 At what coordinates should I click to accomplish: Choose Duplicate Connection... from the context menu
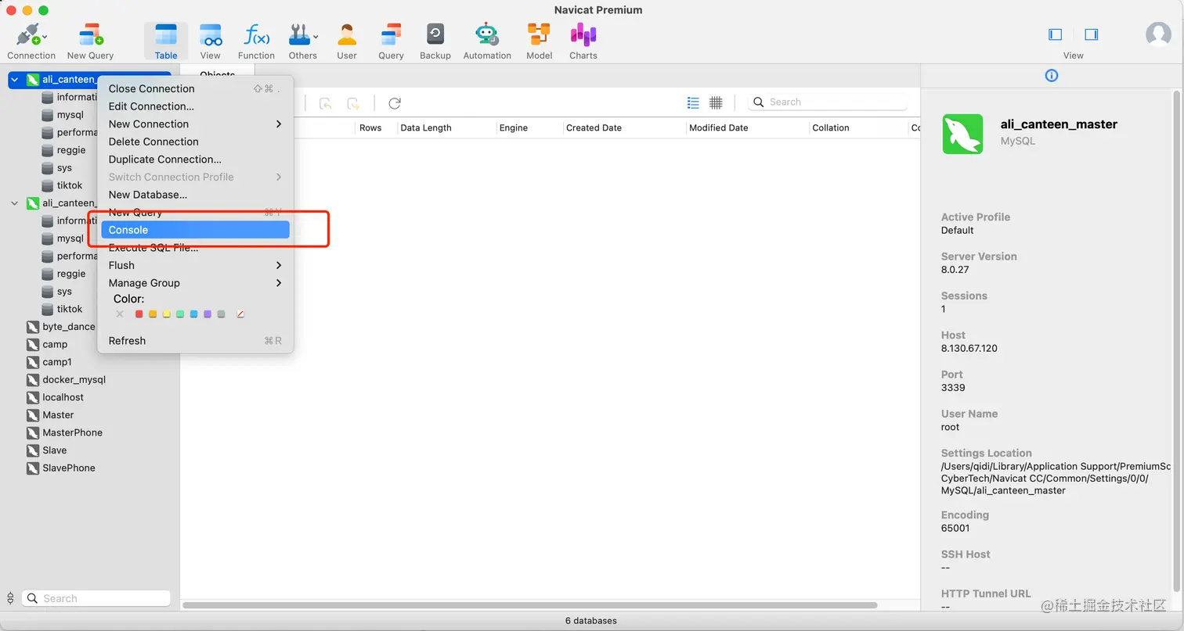[195, 160]
